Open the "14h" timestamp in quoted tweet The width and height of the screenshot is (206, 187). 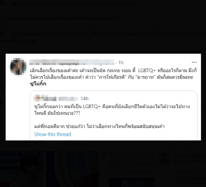pyautogui.click(x=84, y=98)
